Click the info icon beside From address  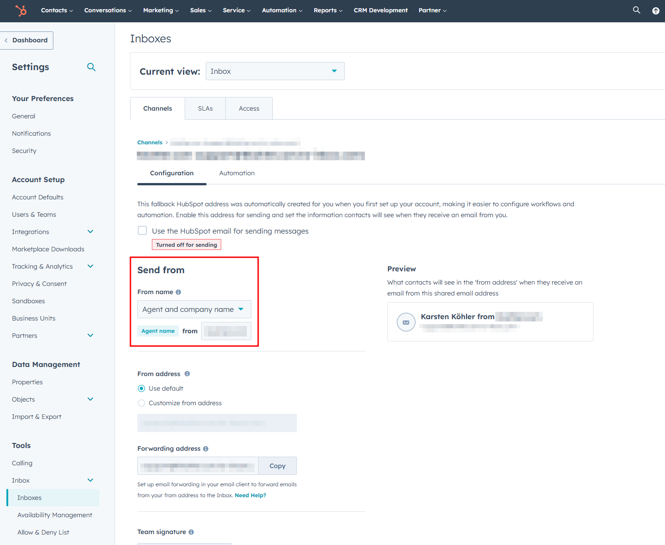click(187, 373)
